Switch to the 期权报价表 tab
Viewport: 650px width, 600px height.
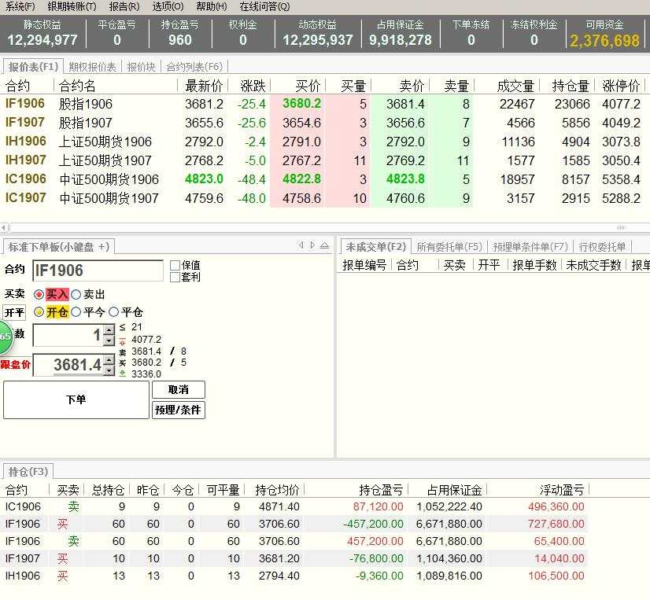[x=92, y=67]
